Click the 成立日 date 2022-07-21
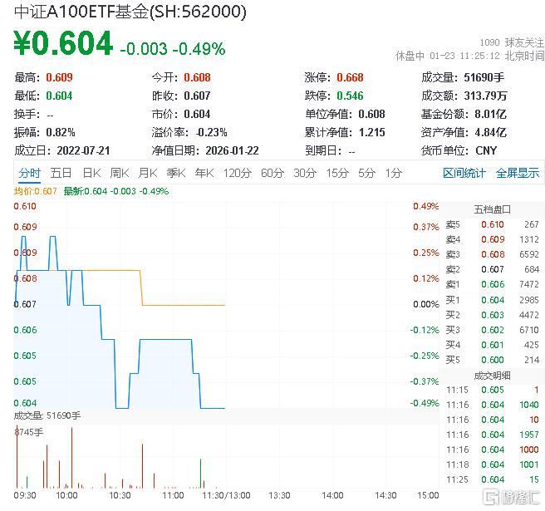Screen dimensions: 545x511 coord(83,150)
